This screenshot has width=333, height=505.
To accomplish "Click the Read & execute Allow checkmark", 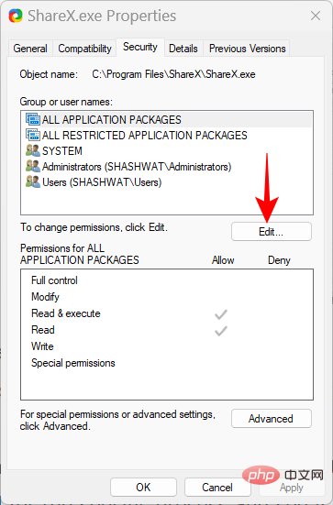I will click(221, 314).
